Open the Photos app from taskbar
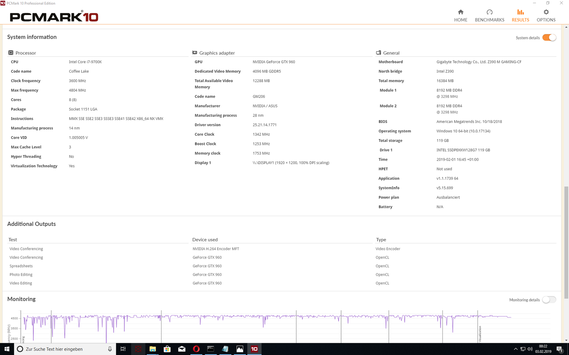 click(x=240, y=349)
